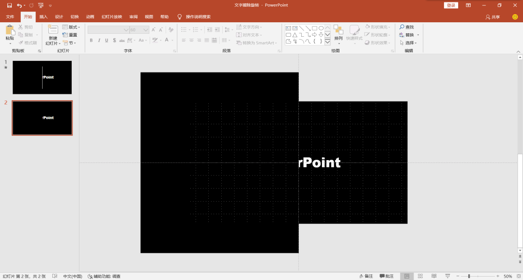
Task: Choose the isosceles triangle shape
Action: pos(295,35)
